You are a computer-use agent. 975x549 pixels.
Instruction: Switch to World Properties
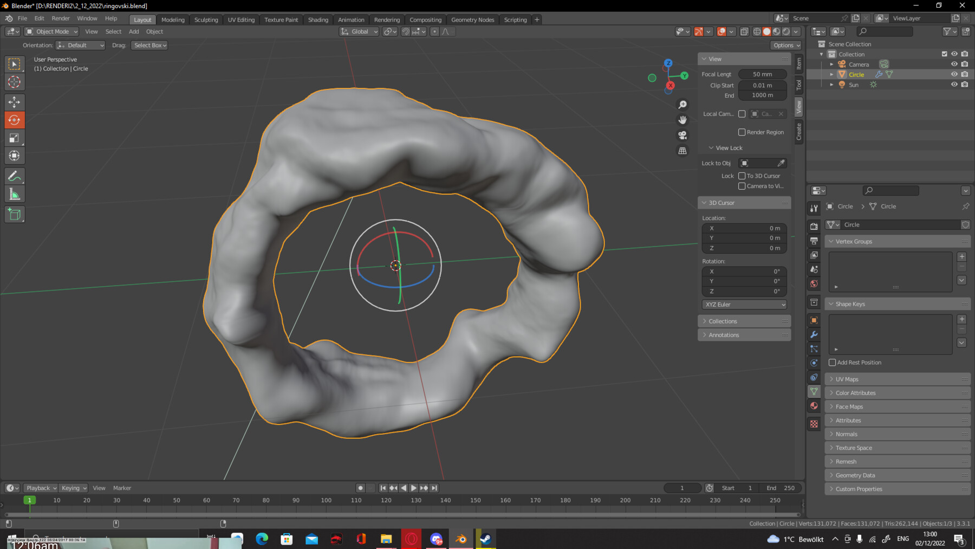[814, 283]
